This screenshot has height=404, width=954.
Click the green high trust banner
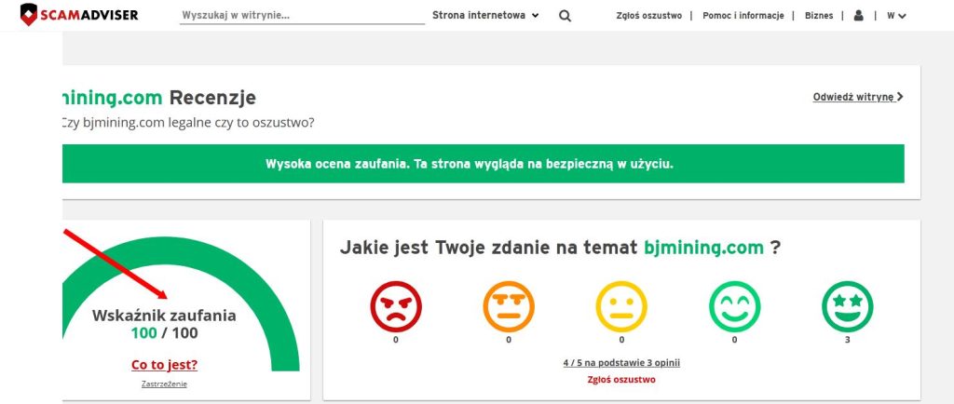click(x=484, y=164)
